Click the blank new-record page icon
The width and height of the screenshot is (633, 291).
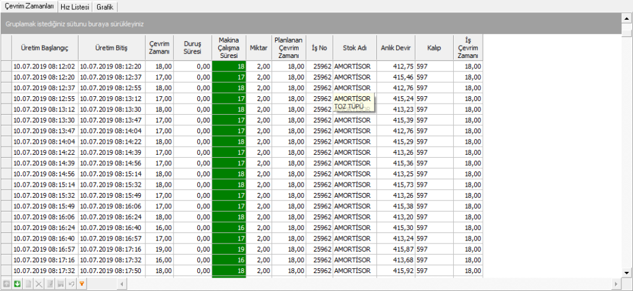click(x=28, y=284)
